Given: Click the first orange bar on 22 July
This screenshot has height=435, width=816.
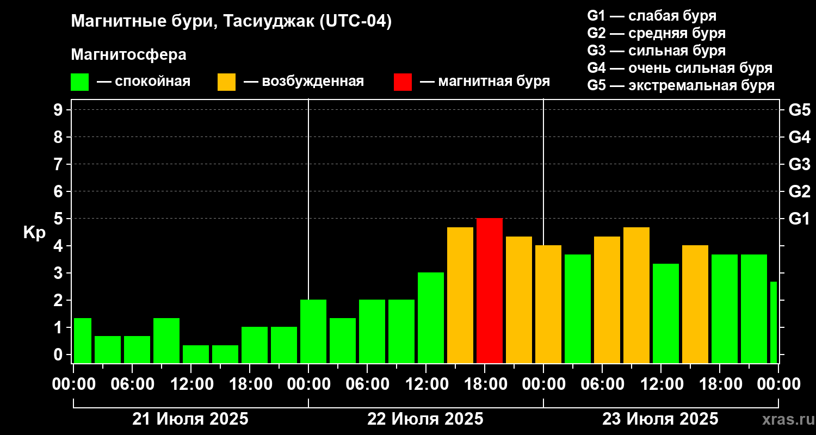Looking at the screenshot, I should [x=460, y=295].
